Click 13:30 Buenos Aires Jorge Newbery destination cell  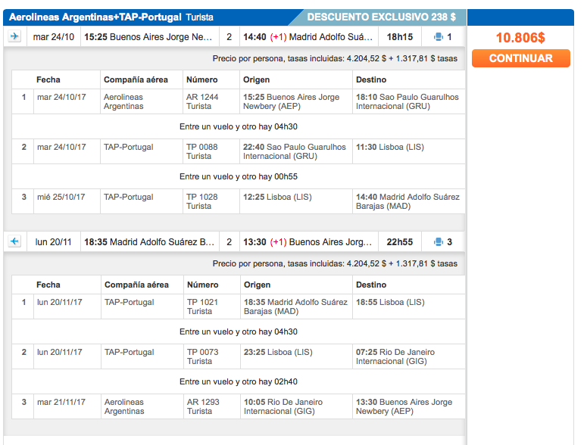pos(408,406)
